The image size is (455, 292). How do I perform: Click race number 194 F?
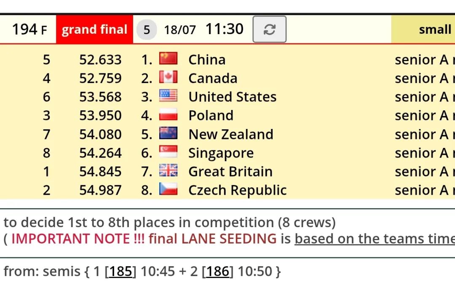coord(29,29)
